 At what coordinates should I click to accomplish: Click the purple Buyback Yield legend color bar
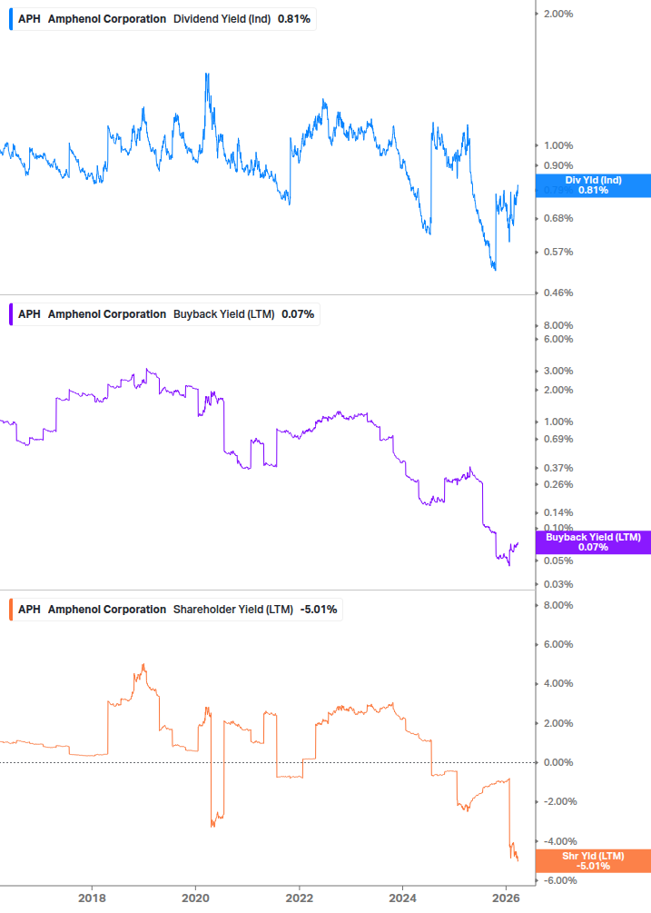pyautogui.click(x=11, y=314)
